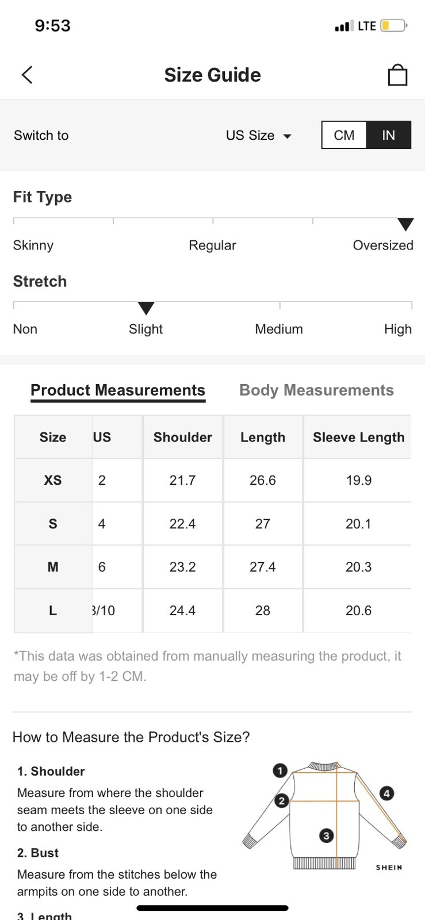Switch to Body Measurements tab
425x920 pixels.
click(x=316, y=390)
